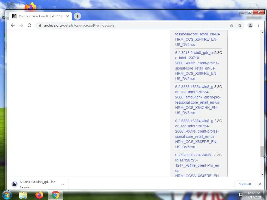Click the network icon in the system tray
The image size is (267, 200).
(x=241, y=195)
